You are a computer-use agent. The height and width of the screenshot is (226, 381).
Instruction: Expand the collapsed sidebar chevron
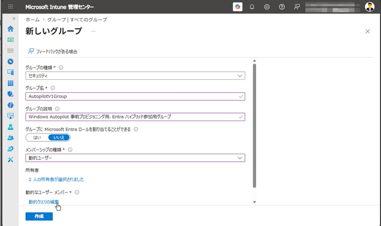14,19
